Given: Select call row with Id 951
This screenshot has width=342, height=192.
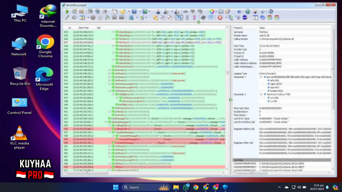Looking at the screenshot, I should point(144,111).
